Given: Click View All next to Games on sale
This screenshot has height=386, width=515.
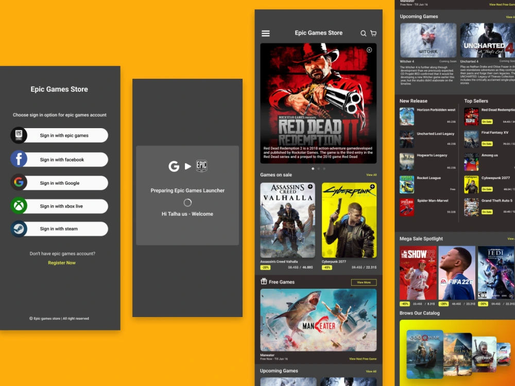Looking at the screenshot, I should [x=371, y=175].
